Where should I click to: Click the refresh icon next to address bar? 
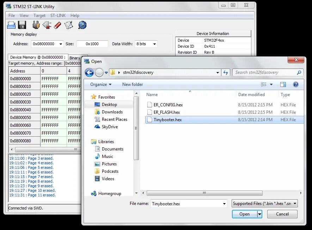[x=226, y=73]
